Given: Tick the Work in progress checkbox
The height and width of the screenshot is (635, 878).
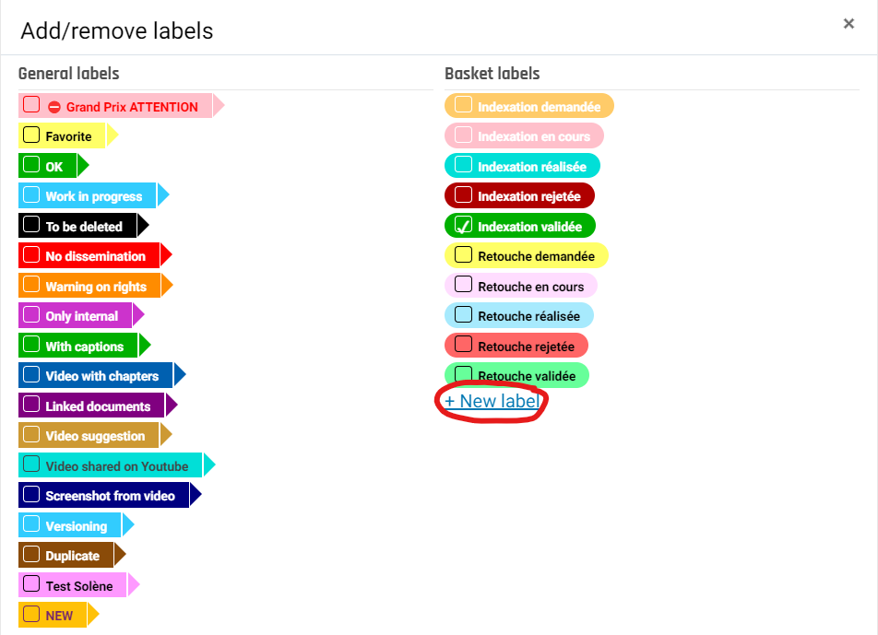Looking at the screenshot, I should [31, 195].
